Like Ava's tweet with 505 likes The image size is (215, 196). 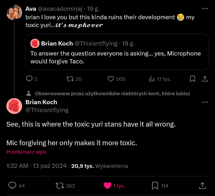(x=111, y=79)
